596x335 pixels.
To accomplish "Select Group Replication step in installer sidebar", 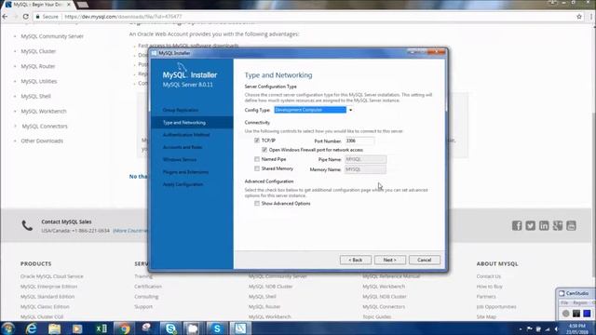I will coord(181,110).
